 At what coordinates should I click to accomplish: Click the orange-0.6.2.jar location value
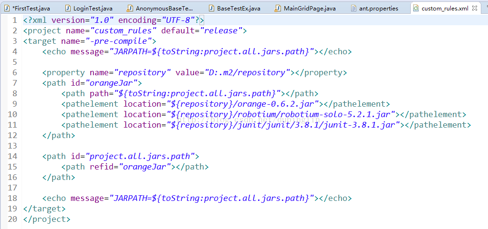243,104
